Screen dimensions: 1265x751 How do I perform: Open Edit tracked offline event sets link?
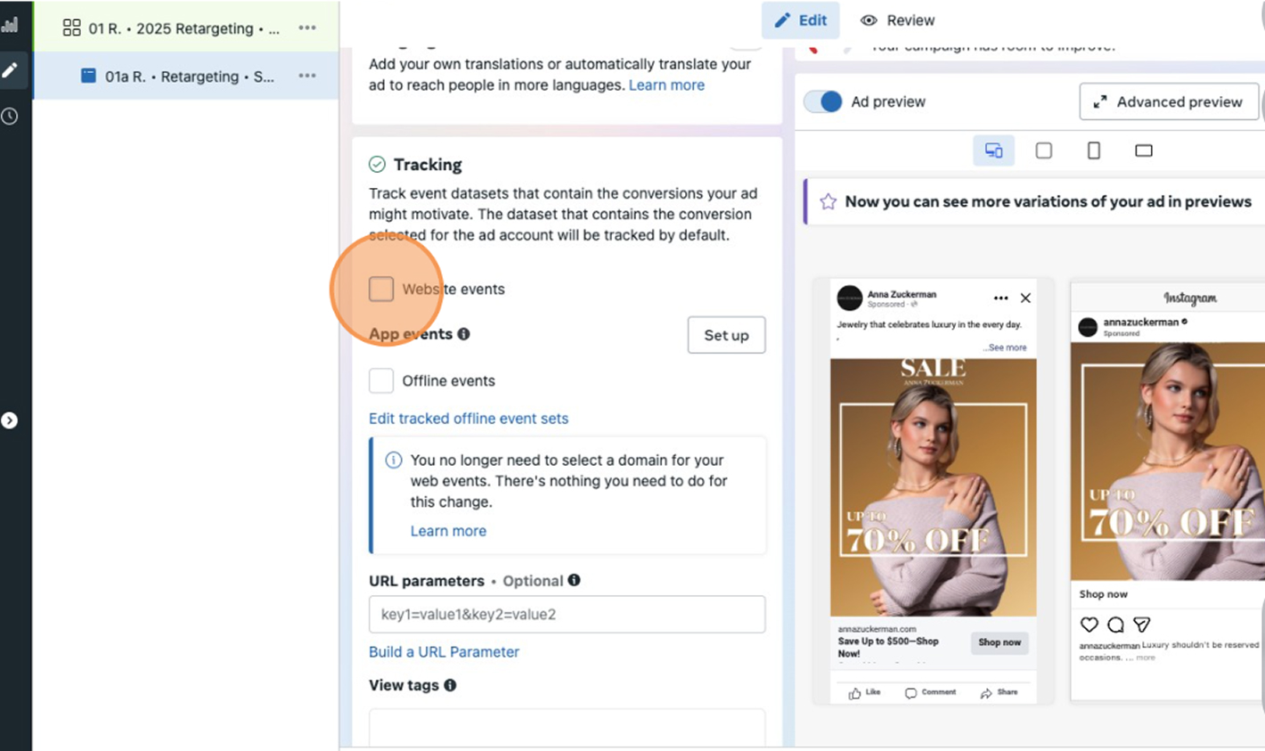point(469,418)
